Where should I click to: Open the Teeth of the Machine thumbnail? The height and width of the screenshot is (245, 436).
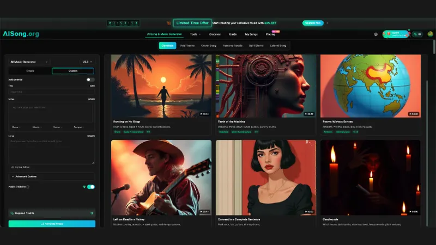click(x=266, y=86)
